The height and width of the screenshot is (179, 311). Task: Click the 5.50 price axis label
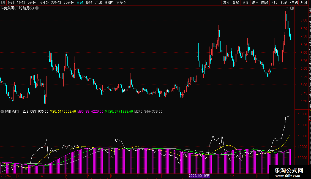[x=304, y=101]
